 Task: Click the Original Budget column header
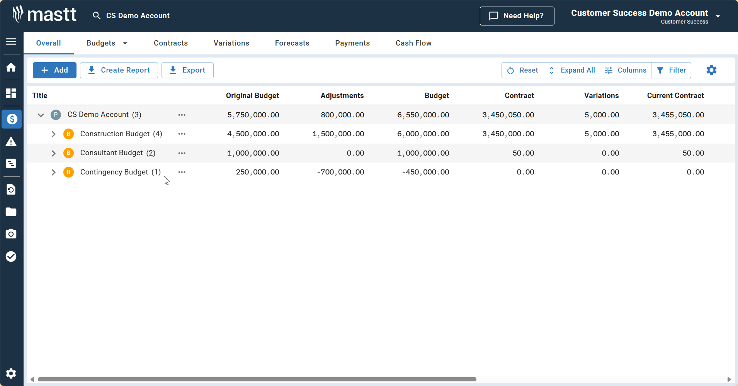point(252,96)
